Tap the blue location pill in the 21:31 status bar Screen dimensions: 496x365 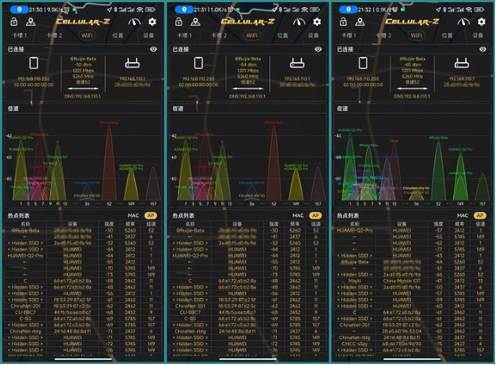[x=184, y=9]
